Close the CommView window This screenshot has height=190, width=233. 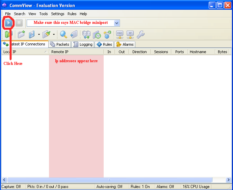228,5
